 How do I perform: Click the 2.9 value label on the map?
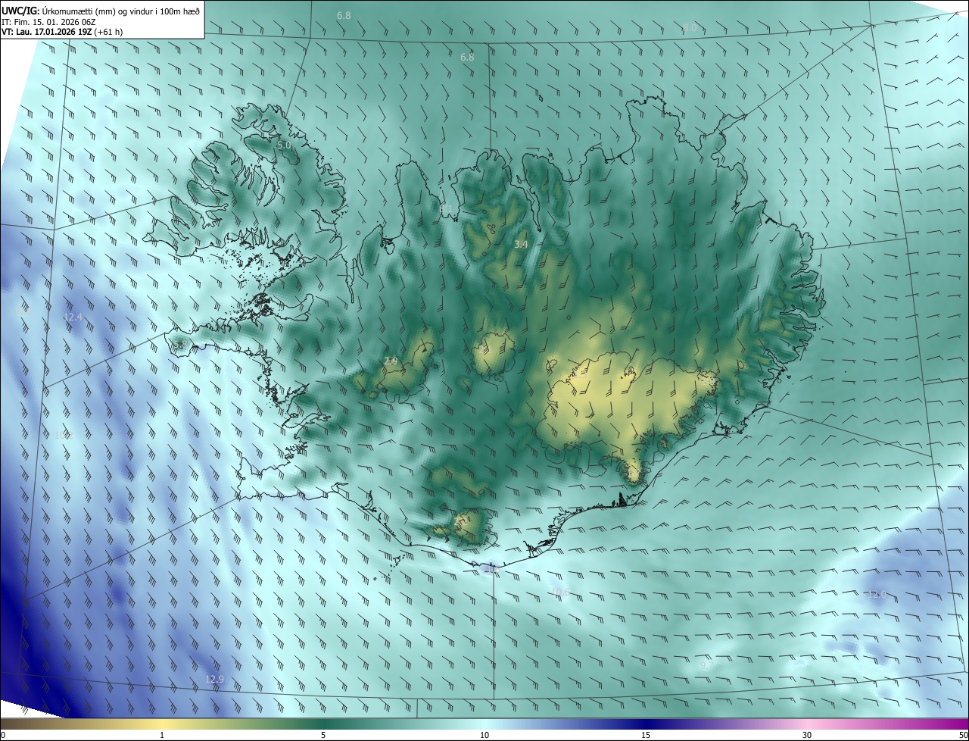coord(391,361)
